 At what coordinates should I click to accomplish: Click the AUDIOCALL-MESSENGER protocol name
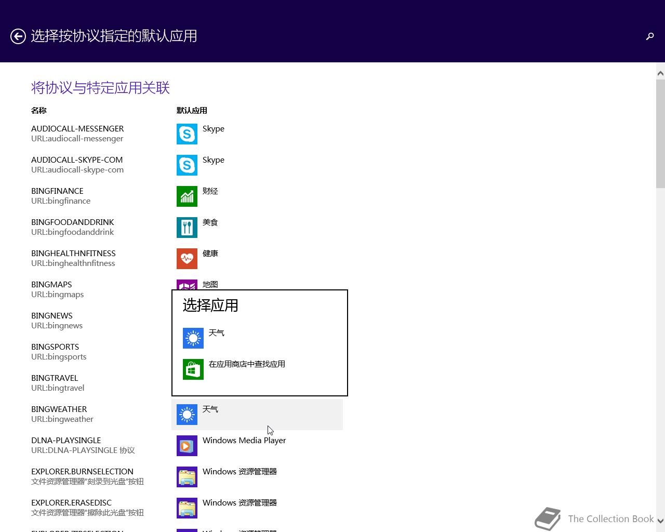(77, 129)
